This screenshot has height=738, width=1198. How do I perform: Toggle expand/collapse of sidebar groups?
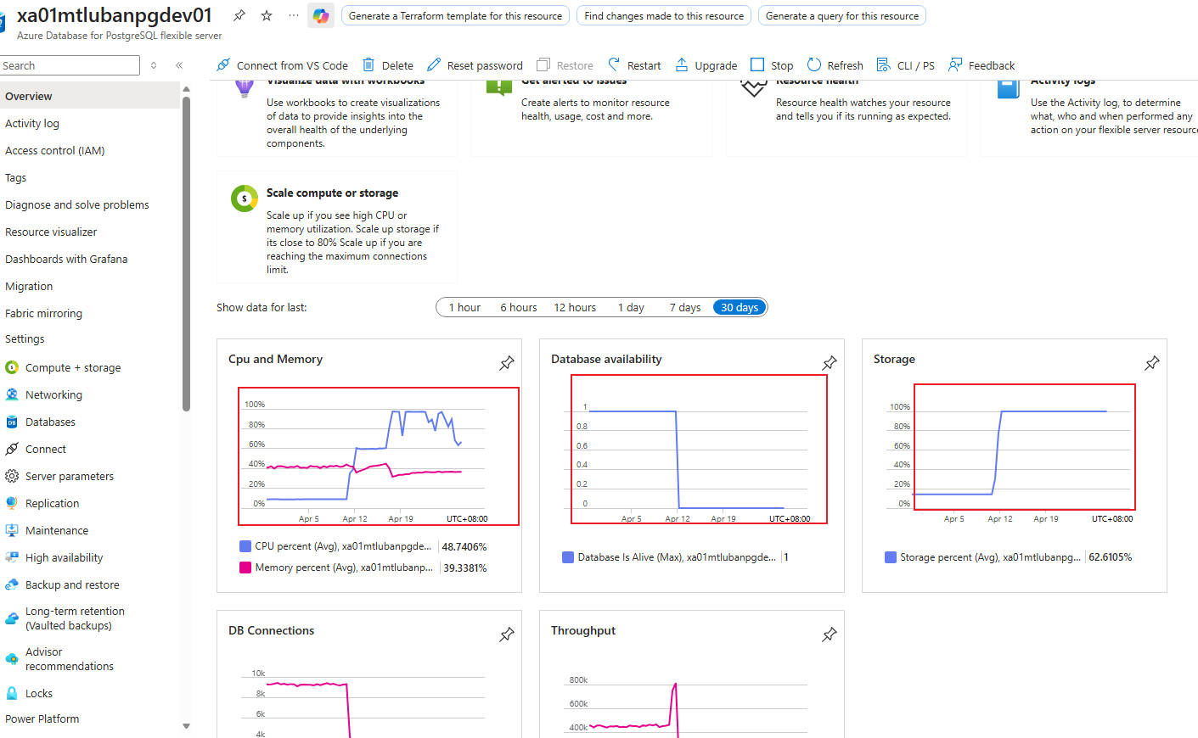point(154,65)
